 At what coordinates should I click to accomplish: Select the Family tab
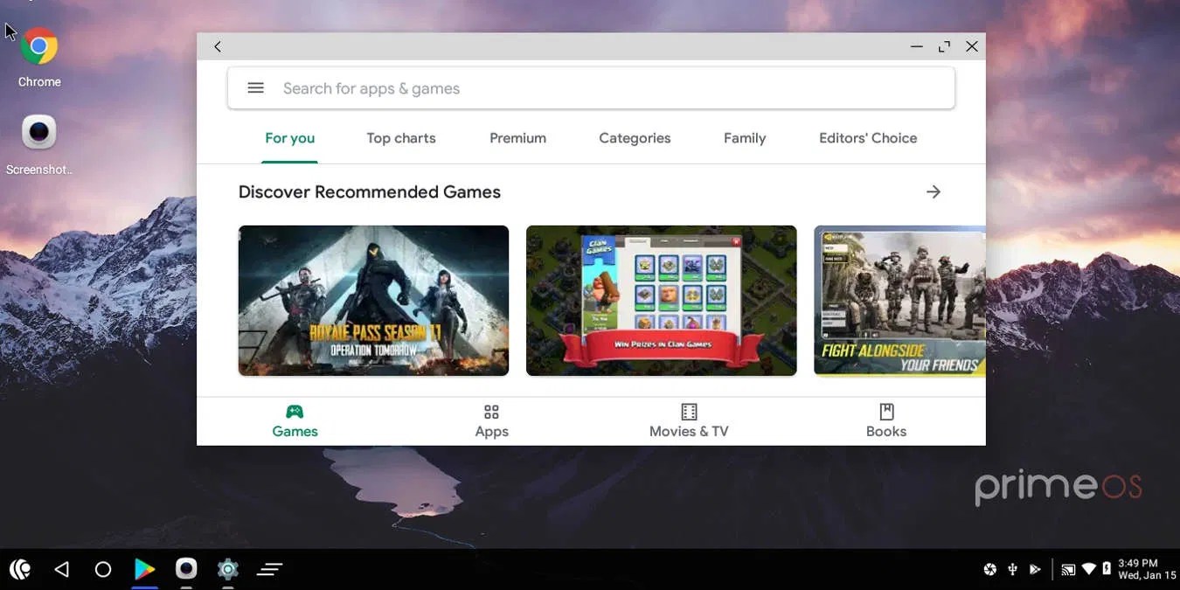tap(744, 138)
